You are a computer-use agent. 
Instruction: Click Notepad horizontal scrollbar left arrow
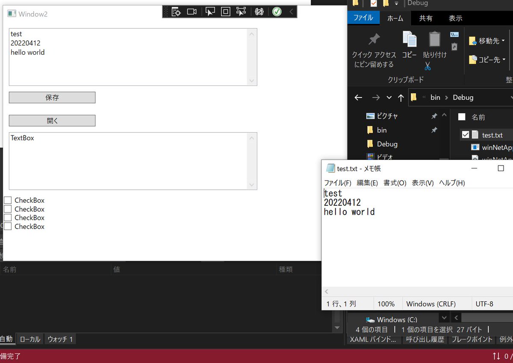click(x=327, y=292)
